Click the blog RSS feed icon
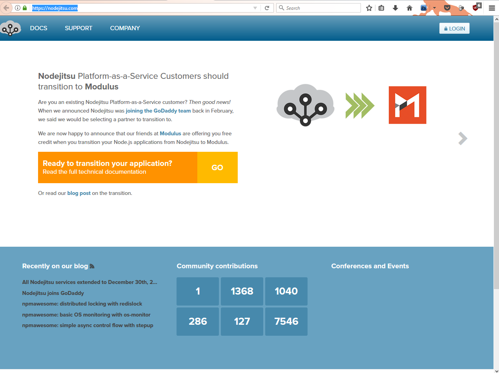The height and width of the screenshot is (373, 499). [92, 266]
